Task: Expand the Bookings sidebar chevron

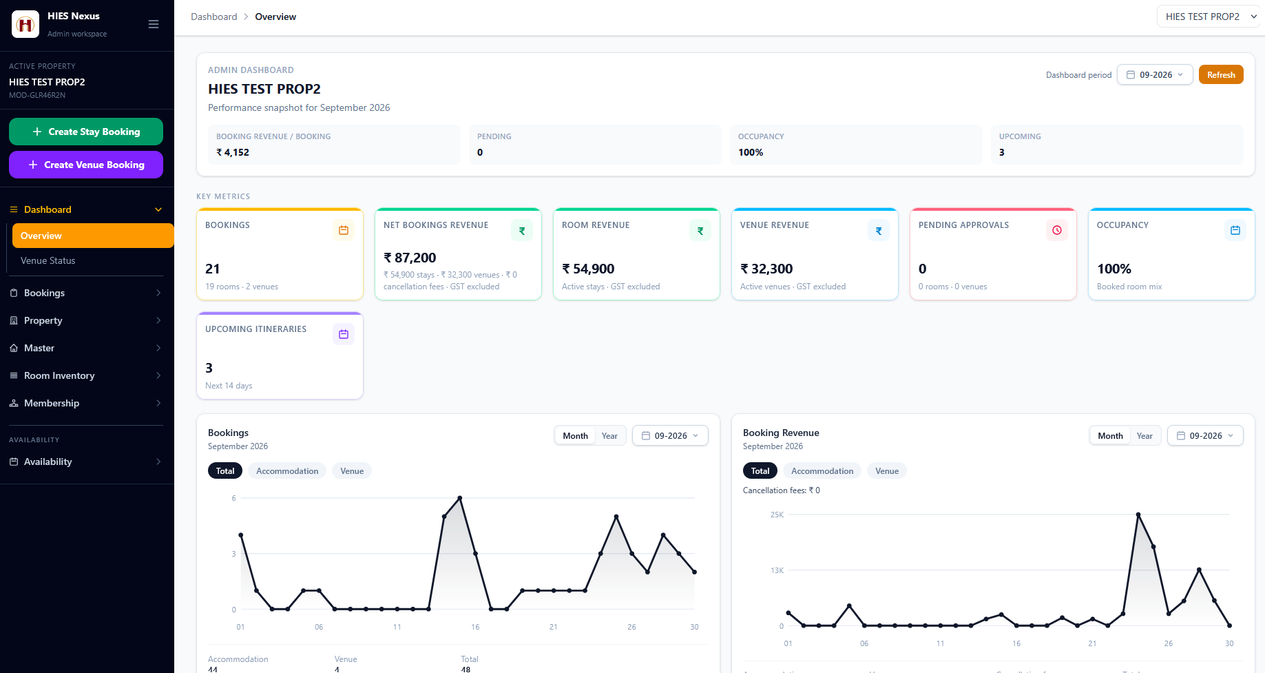Action: pyautogui.click(x=158, y=293)
